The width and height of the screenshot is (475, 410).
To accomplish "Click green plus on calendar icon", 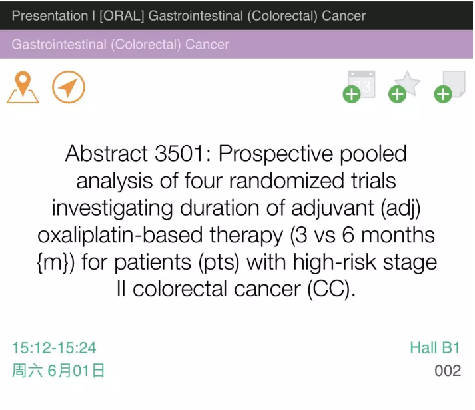I will click(x=352, y=95).
